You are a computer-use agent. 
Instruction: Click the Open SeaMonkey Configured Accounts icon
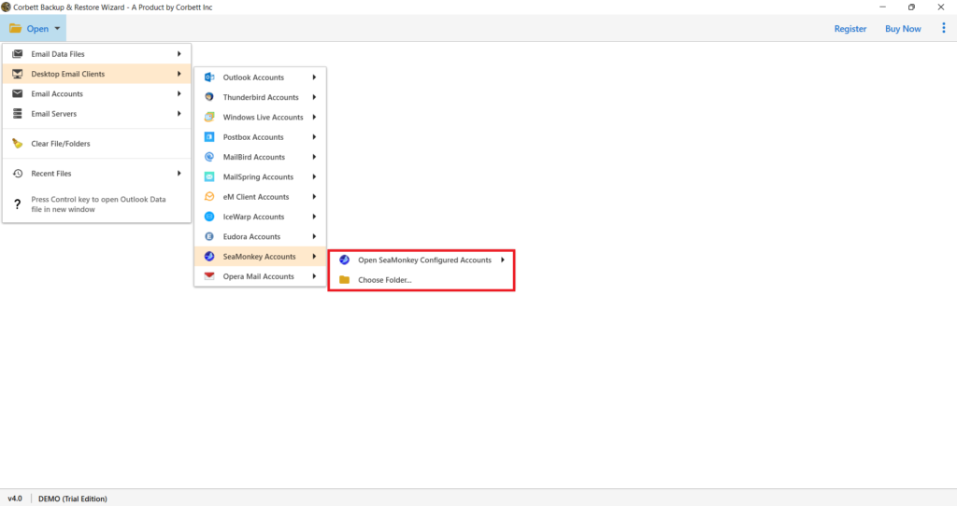click(344, 260)
